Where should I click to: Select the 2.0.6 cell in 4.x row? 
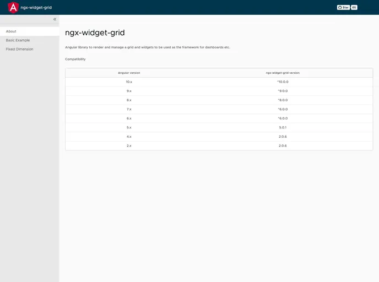(283, 137)
